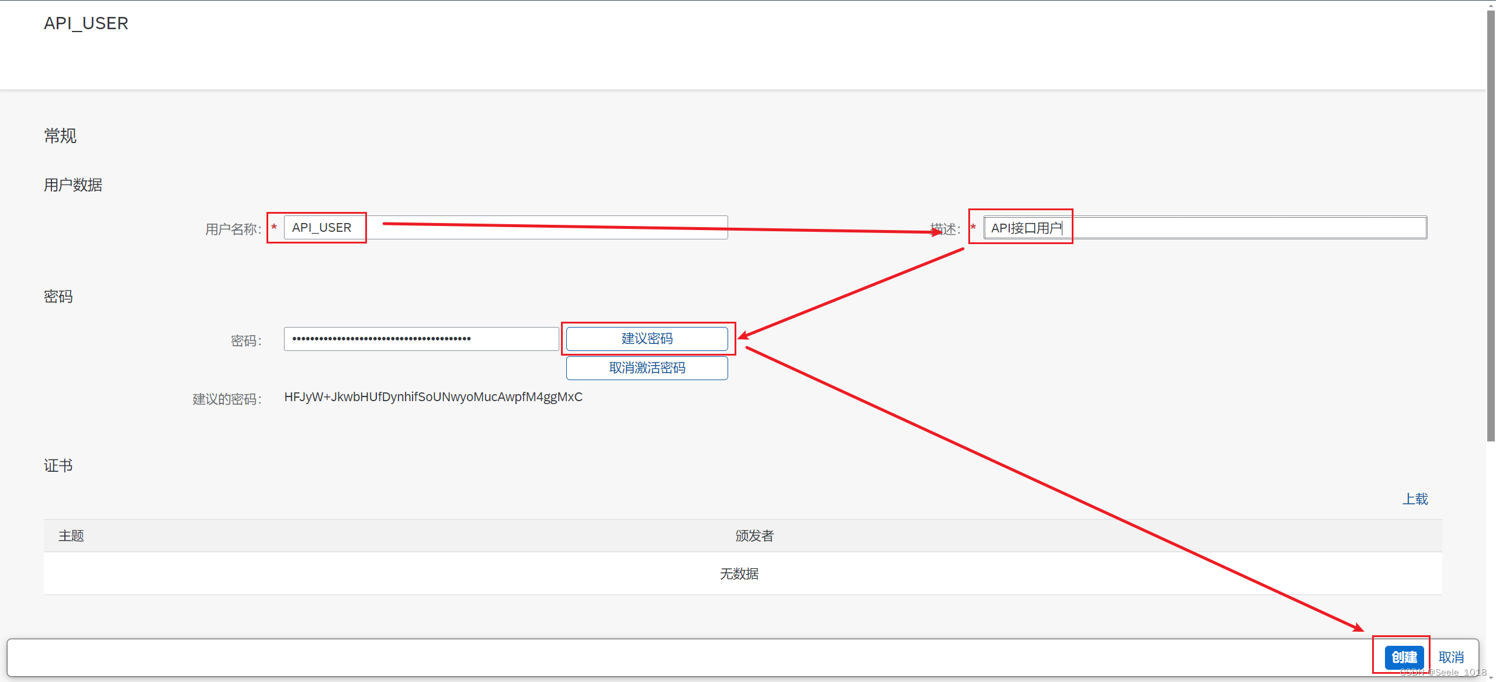
Task: Click the 建议的密码 label
Action: point(227,399)
